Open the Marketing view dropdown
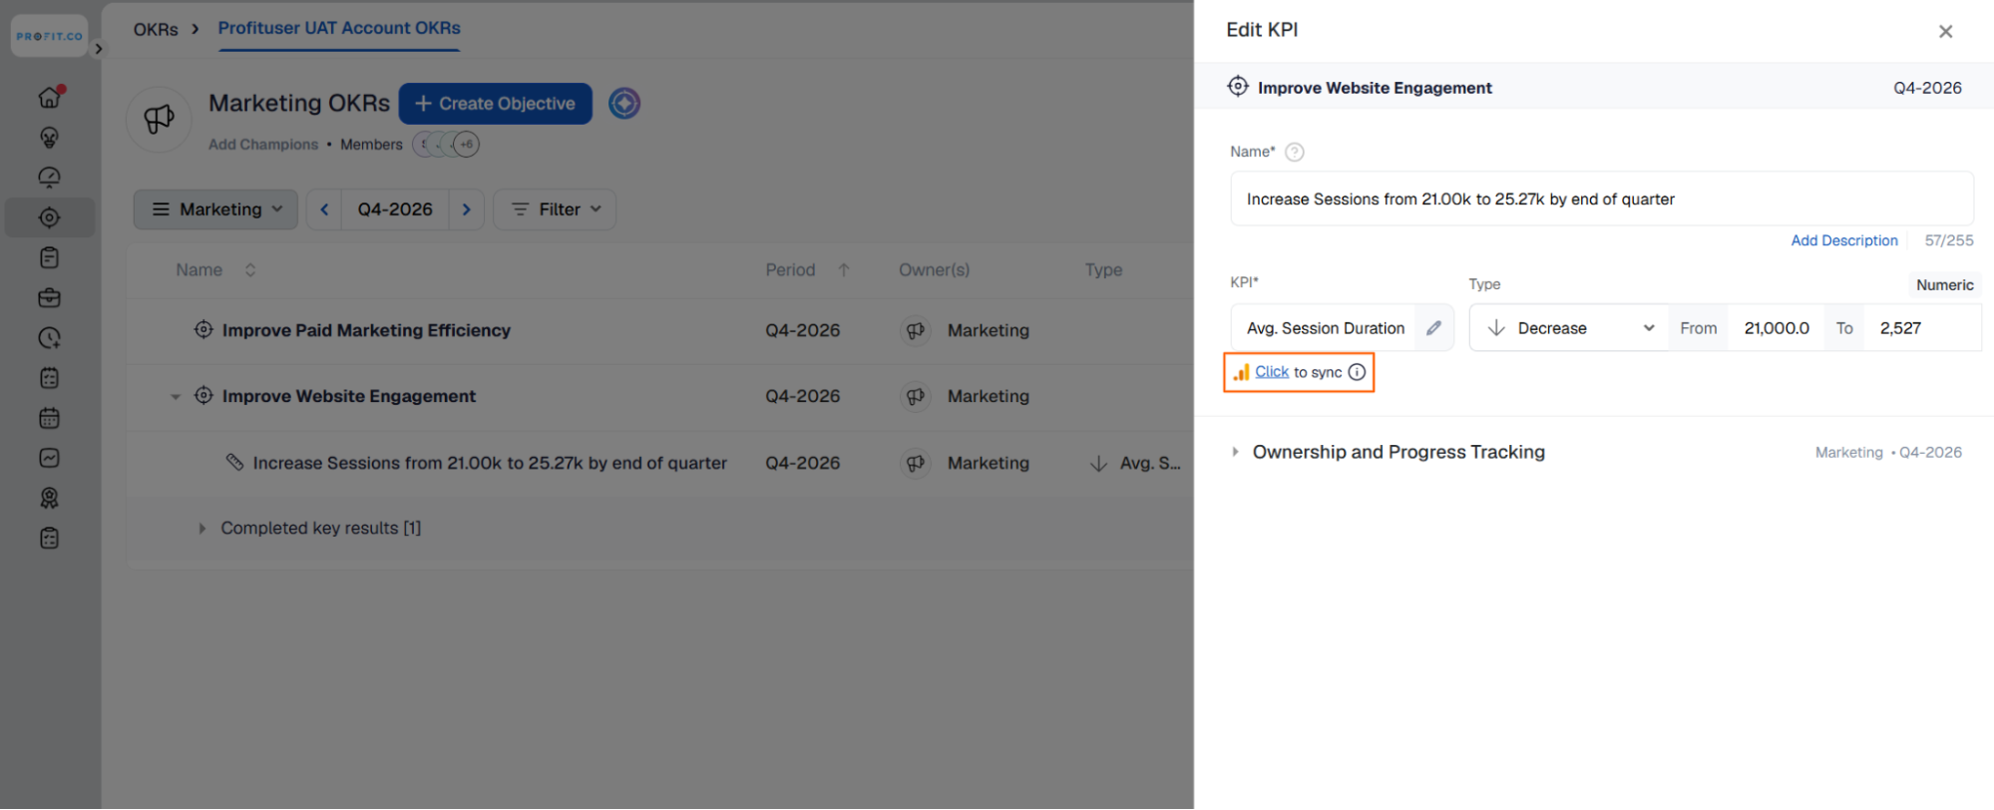 [x=215, y=209]
